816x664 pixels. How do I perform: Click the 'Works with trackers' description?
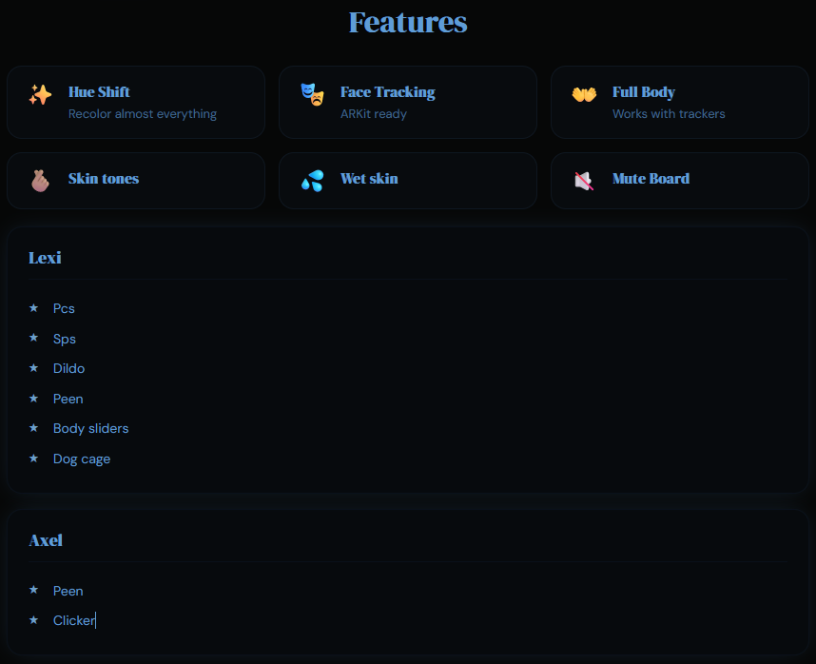tap(669, 114)
